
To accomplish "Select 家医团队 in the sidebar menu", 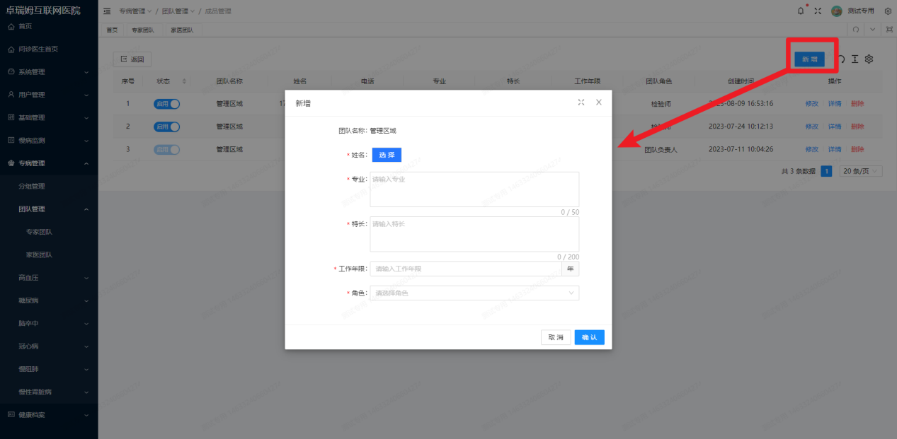I will pos(39,255).
